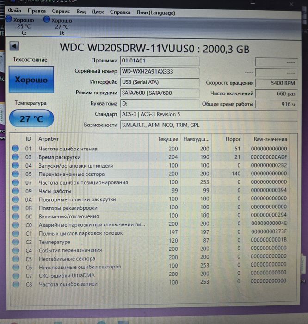This screenshot has width=308, height=324.
Task: Click status dot of attribute C8 row
Action: pos(16,284)
